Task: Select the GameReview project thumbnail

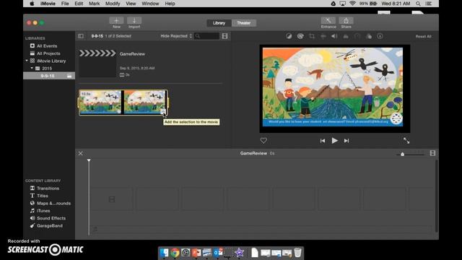Action: pyautogui.click(x=97, y=63)
